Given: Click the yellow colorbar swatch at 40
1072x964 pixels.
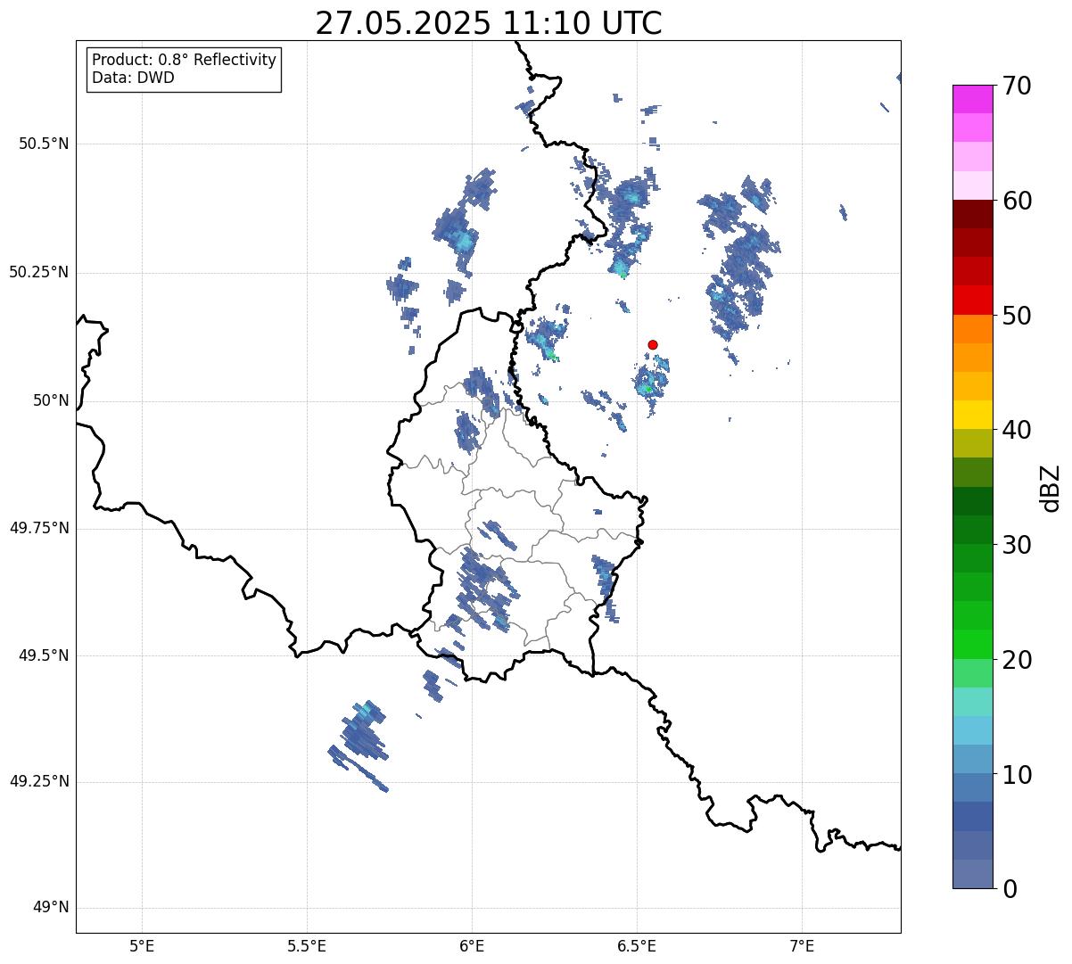Looking at the screenshot, I should pyautogui.click(x=972, y=415).
